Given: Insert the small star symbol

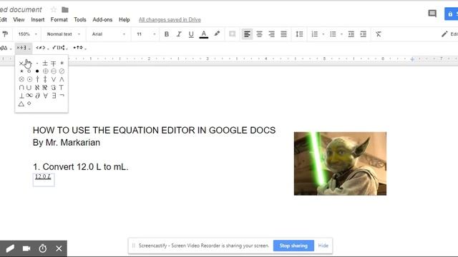Looking at the screenshot, I should [21, 71].
